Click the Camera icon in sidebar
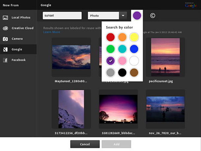The width and height of the screenshot is (201, 151). pyautogui.click(x=5, y=39)
